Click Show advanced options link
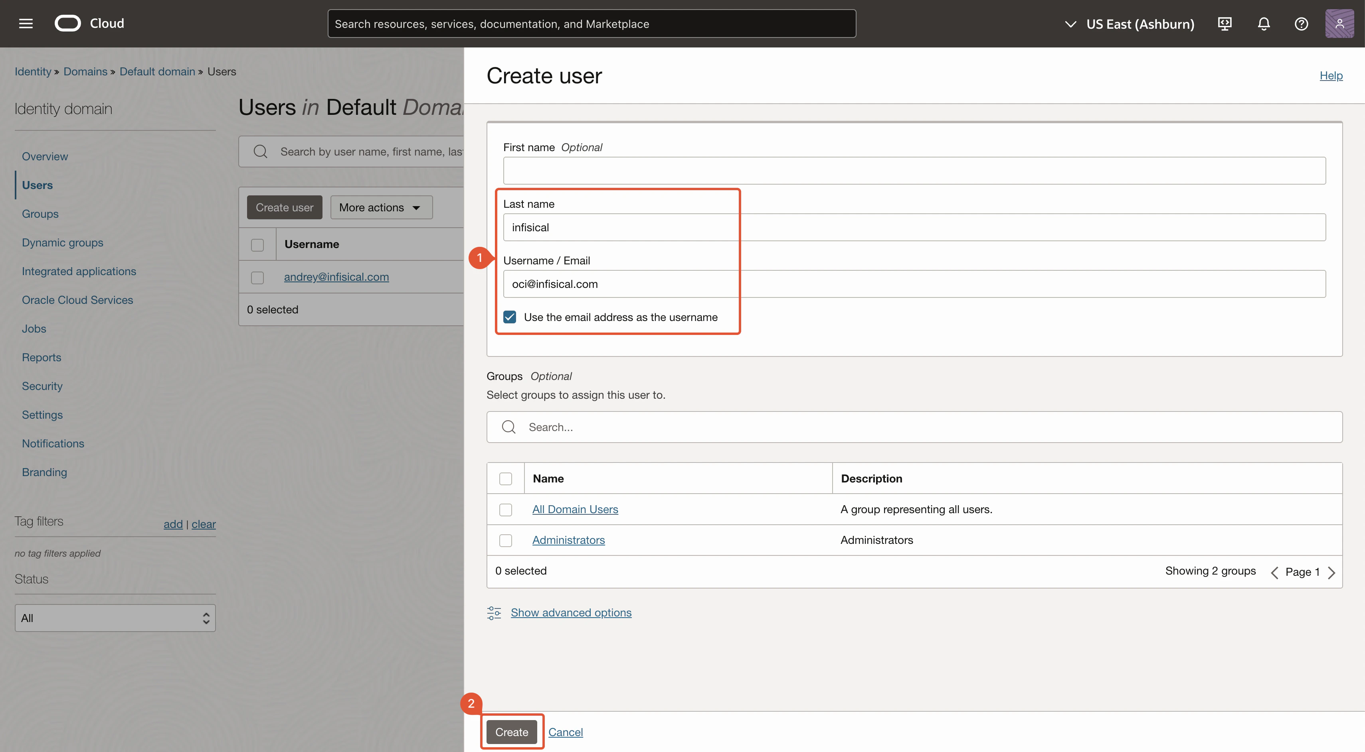This screenshot has height=752, width=1365. click(571, 613)
